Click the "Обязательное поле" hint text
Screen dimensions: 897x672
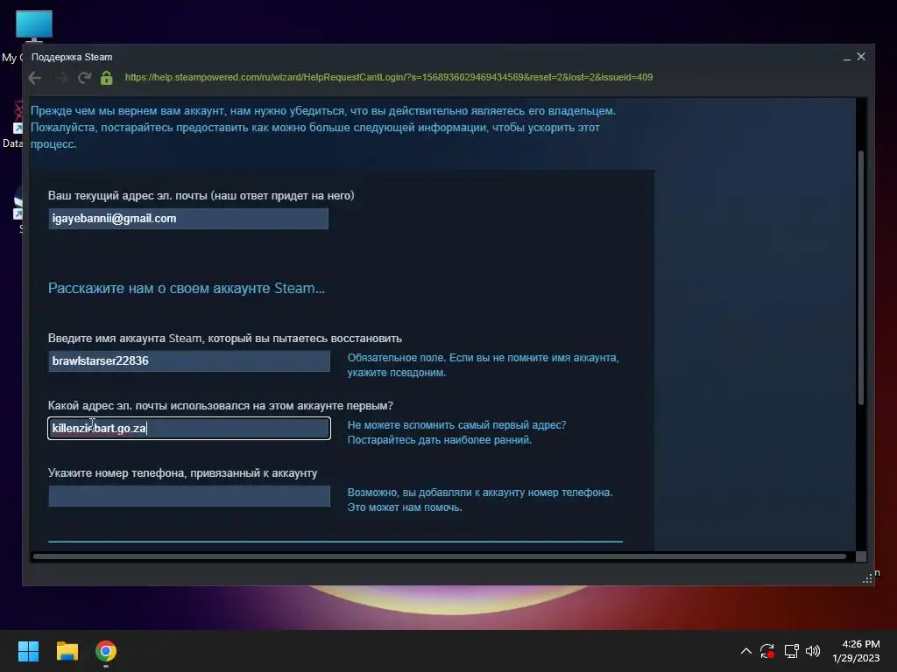tap(483, 365)
